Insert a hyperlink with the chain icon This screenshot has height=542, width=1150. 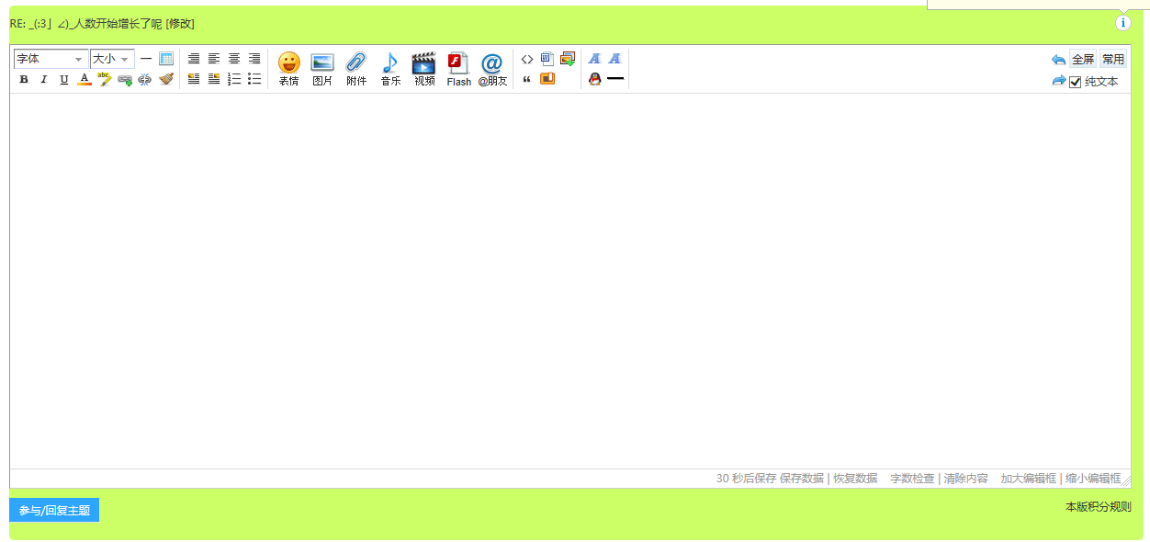[x=125, y=80]
